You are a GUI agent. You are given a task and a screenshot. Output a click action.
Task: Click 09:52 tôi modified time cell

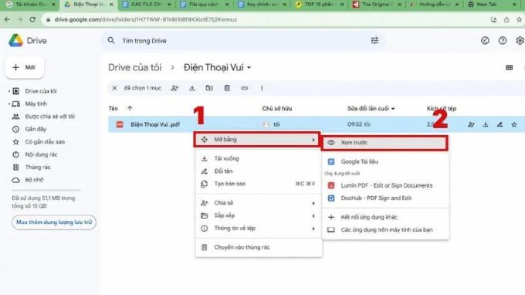358,124
